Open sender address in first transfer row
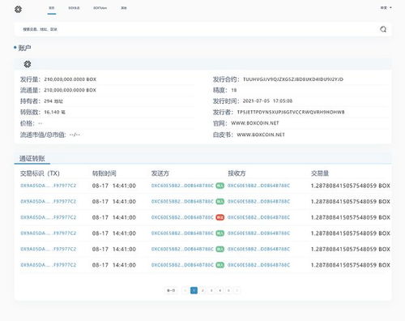405x321 pixels. 182,186
